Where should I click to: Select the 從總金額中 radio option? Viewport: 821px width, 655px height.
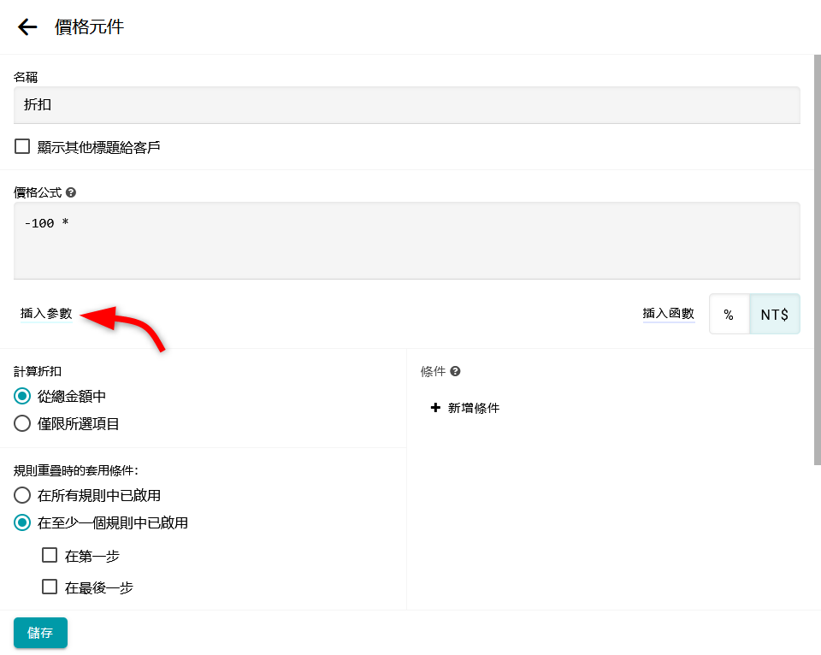coord(22,396)
